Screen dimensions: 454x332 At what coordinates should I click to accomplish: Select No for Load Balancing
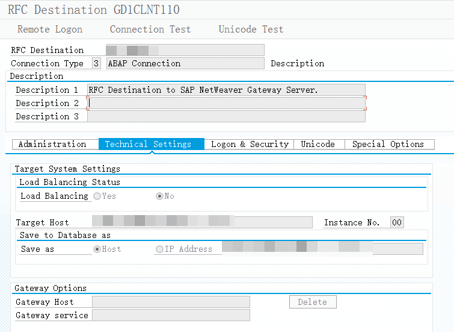coord(160,196)
